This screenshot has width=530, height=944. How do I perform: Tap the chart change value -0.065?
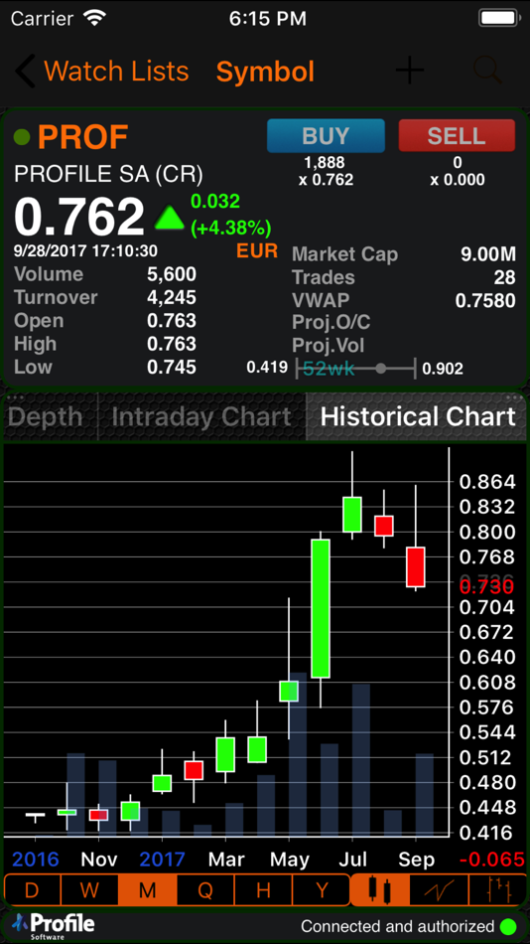[491, 860]
